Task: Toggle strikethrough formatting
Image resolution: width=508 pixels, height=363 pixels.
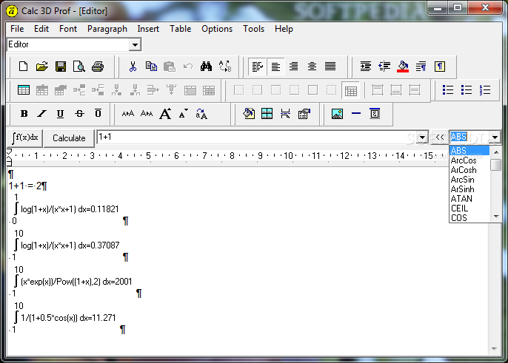Action: [79, 114]
